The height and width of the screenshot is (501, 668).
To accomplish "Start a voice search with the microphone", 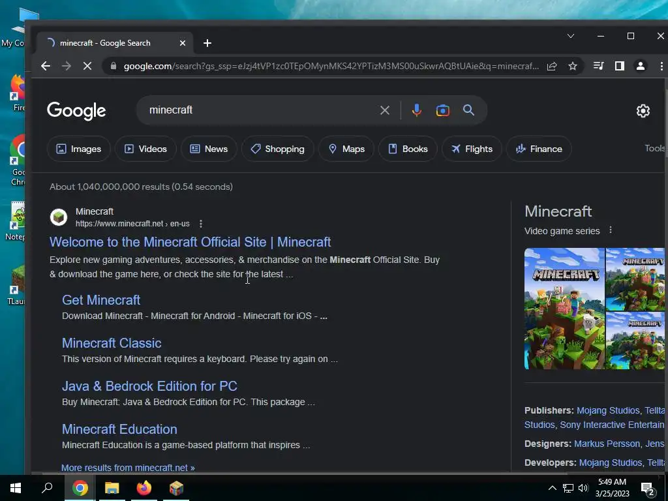I will coord(417,110).
